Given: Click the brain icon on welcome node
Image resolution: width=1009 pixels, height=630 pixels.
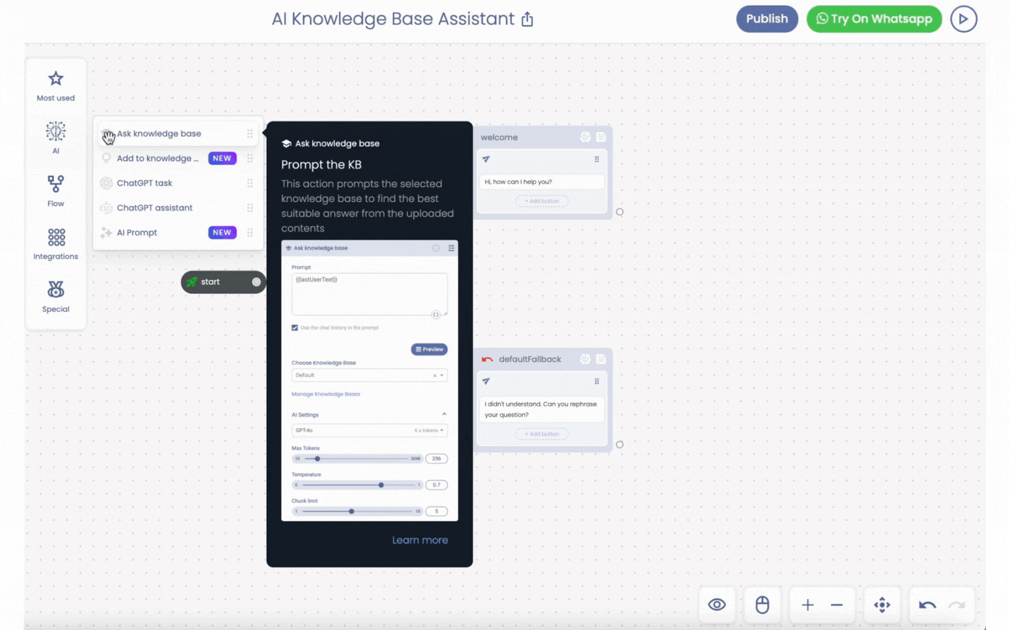Looking at the screenshot, I should click(585, 137).
